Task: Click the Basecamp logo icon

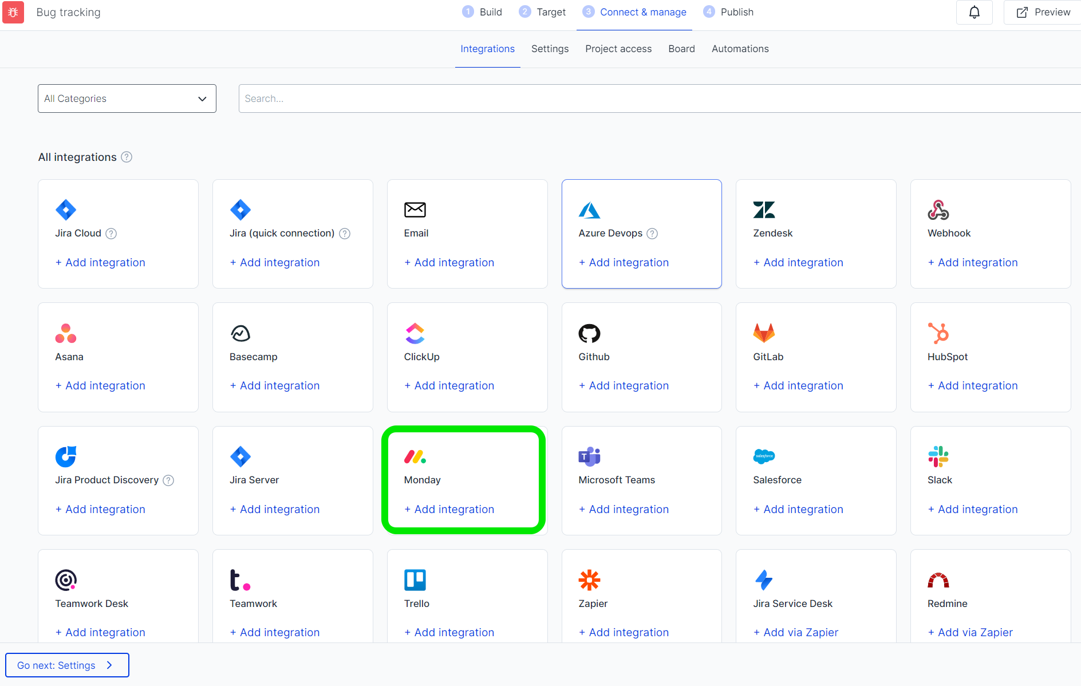Action: 240,333
